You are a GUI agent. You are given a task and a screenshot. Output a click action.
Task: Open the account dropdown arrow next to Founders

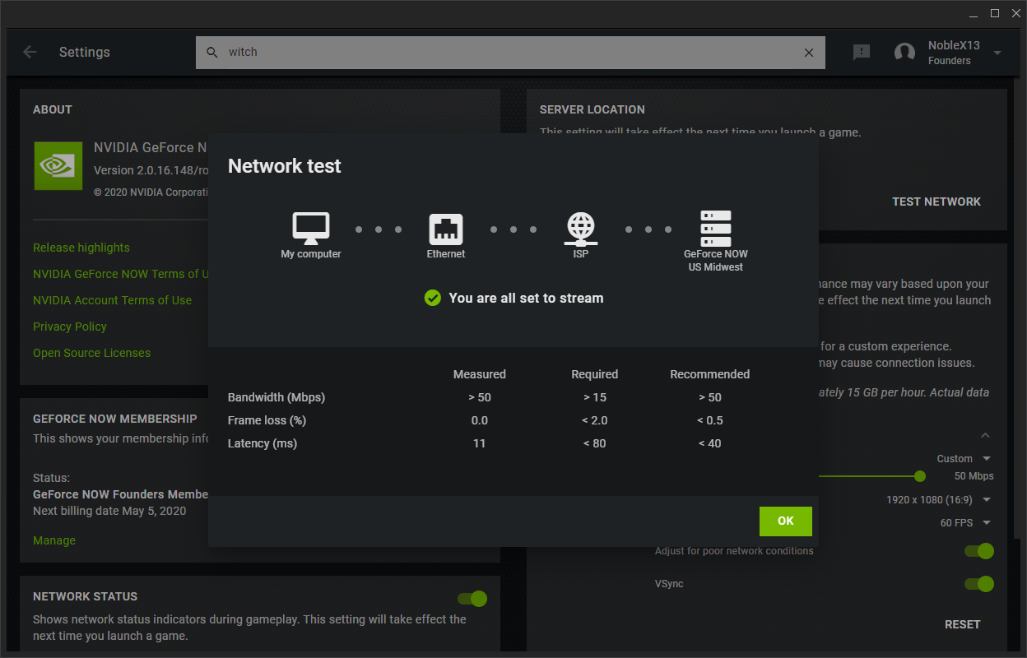pos(997,53)
